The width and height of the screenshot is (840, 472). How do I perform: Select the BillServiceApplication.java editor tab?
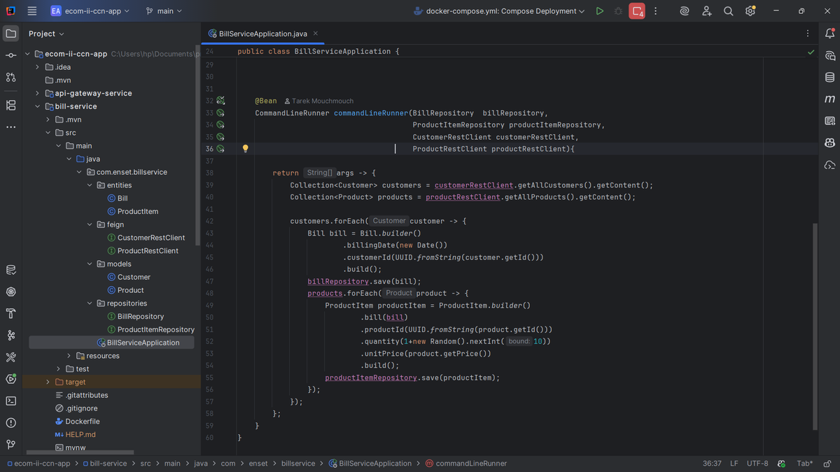[262, 34]
